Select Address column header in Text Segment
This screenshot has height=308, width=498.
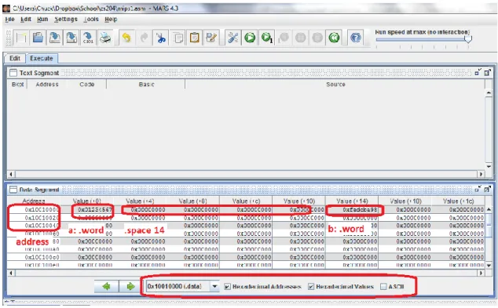[x=47, y=85]
